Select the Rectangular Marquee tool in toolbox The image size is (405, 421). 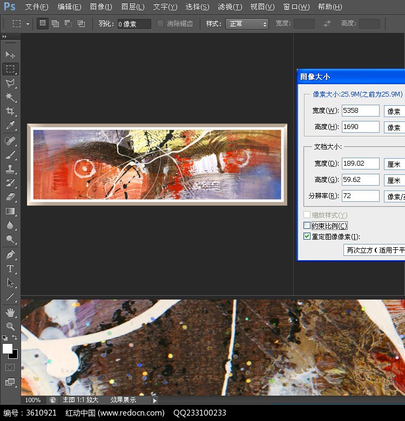10,69
